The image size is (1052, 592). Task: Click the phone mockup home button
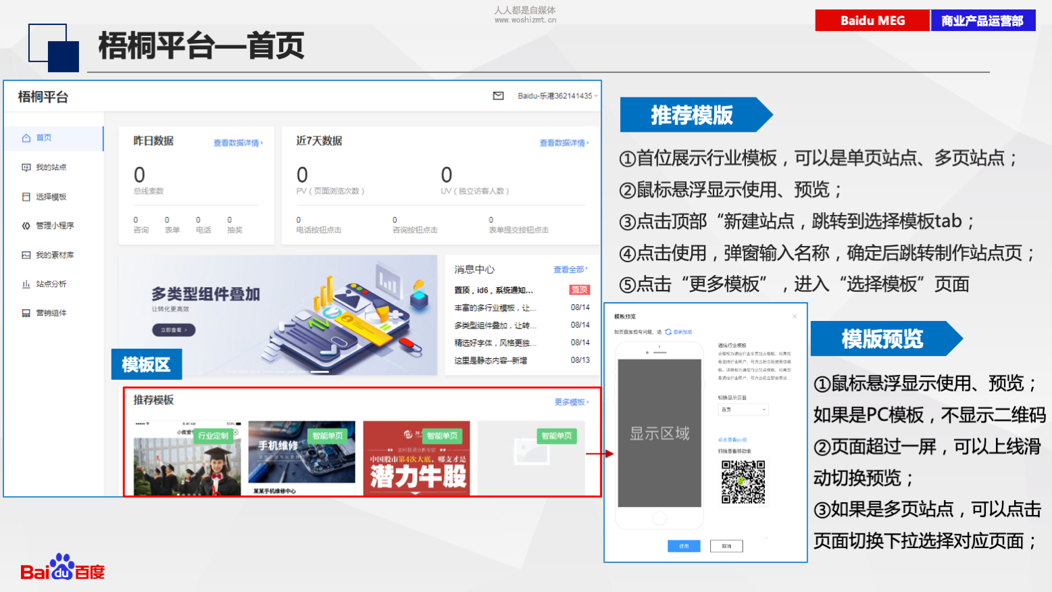tap(659, 518)
